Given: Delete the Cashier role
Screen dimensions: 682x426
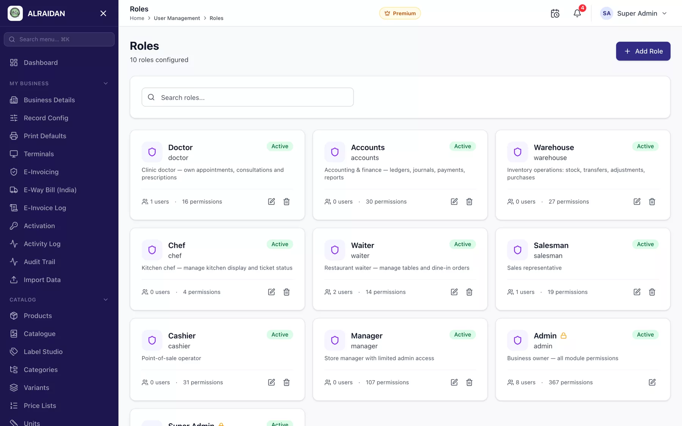Looking at the screenshot, I should (286, 382).
